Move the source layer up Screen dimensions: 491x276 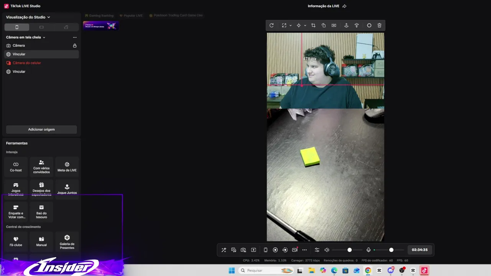pos(346,25)
